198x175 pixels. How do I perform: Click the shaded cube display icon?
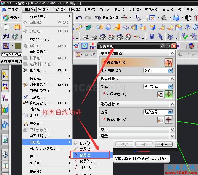tap(176, 18)
